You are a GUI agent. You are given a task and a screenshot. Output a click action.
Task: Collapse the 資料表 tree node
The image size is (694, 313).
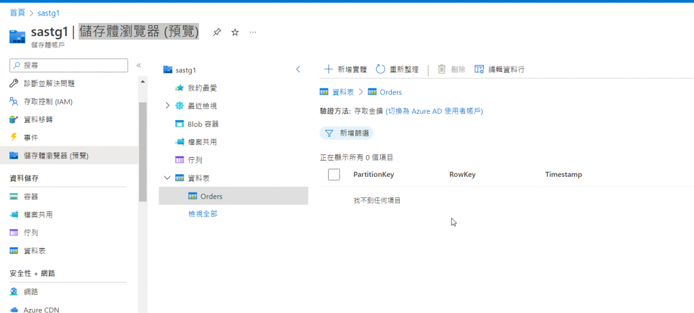coord(167,178)
